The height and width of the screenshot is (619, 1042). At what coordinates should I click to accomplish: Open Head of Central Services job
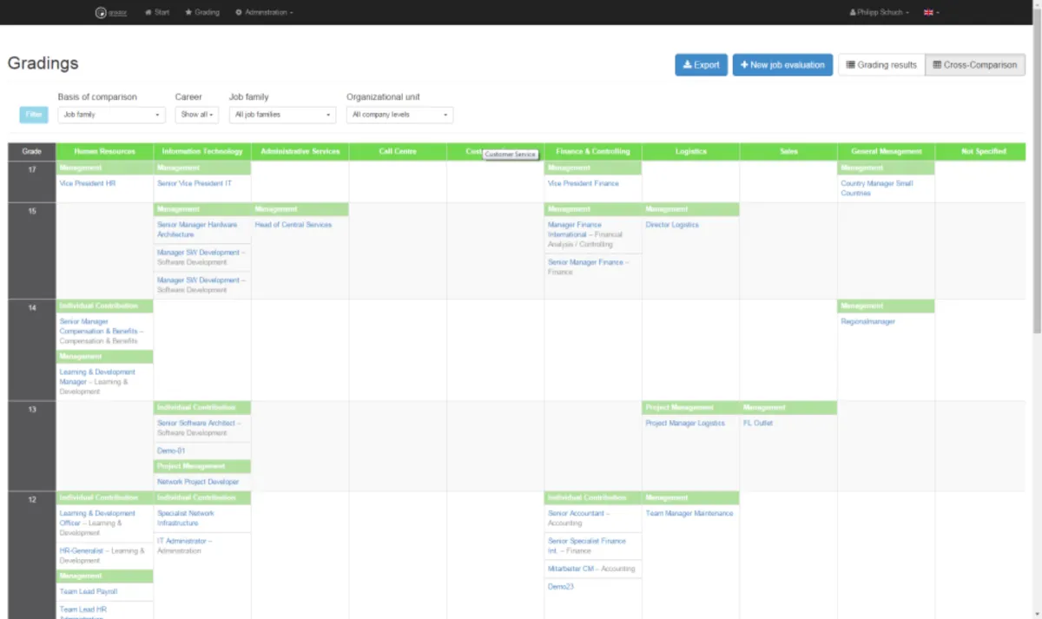[x=293, y=225]
